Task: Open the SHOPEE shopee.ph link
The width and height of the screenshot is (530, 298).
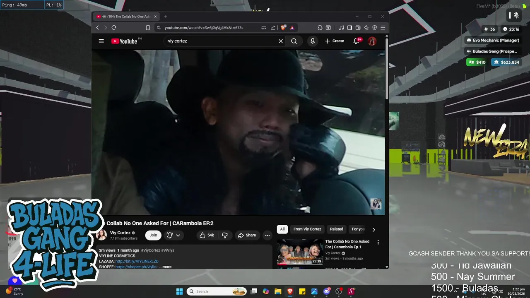Action: point(137,267)
